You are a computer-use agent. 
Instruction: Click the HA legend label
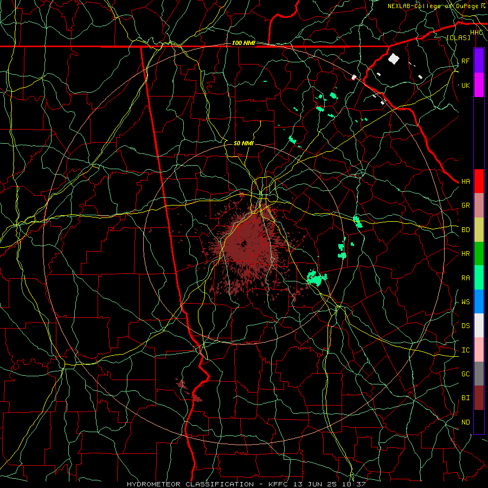coord(465,182)
